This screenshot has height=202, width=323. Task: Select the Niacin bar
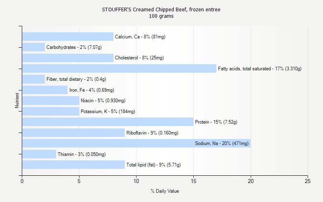(x=51, y=101)
